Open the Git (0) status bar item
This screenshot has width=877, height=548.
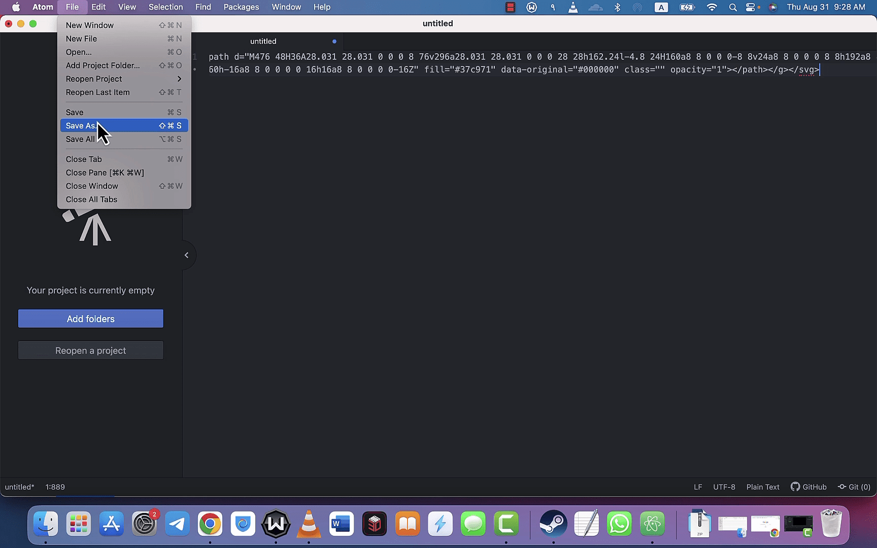pos(854,487)
